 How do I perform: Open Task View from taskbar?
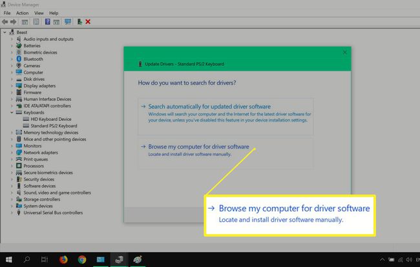point(45,259)
